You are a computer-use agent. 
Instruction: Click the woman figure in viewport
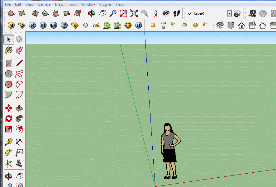pyautogui.click(x=170, y=151)
